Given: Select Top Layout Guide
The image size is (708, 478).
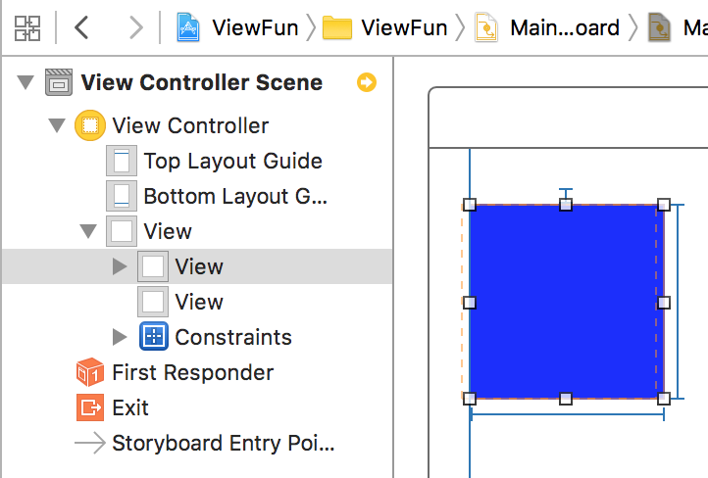Looking at the screenshot, I should 198,161.
